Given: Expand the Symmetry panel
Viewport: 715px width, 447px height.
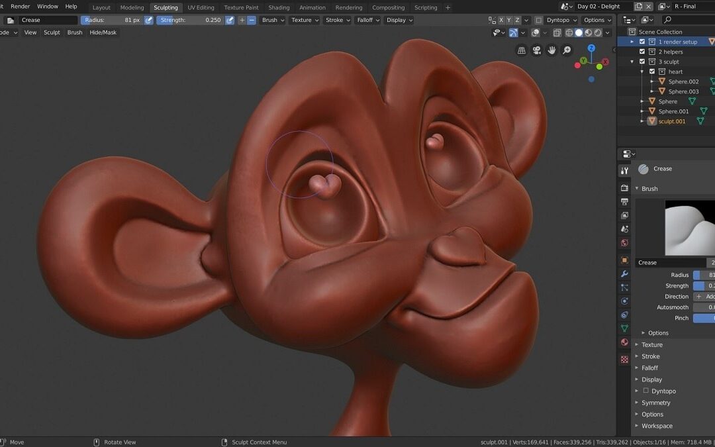Looking at the screenshot, I should pyautogui.click(x=655, y=403).
